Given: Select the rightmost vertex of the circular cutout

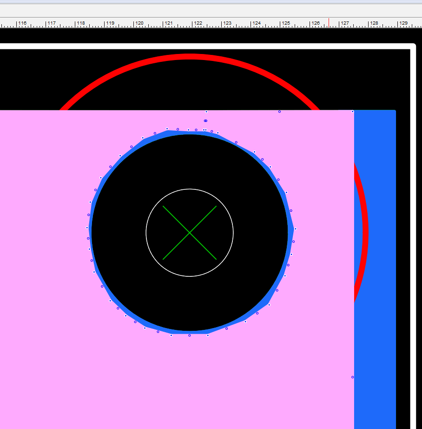Looking at the screenshot, I should 295,229.
